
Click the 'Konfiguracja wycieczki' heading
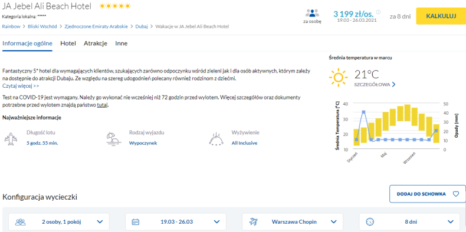click(40, 197)
